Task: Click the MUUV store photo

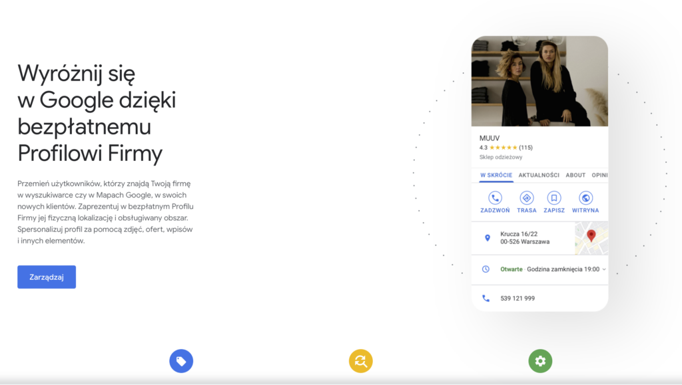Action: tap(539, 81)
